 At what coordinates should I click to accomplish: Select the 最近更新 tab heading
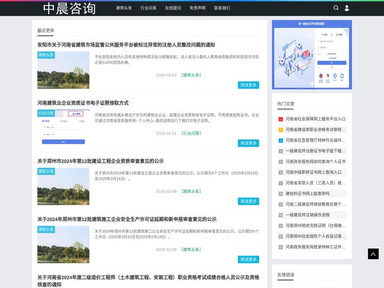[x=46, y=30]
